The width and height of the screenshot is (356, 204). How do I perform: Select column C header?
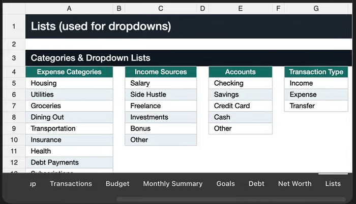coord(161,9)
